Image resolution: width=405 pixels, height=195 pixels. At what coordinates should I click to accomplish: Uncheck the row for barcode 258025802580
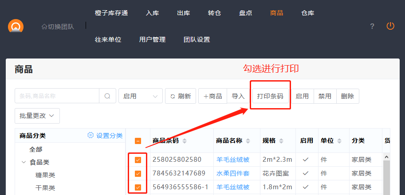(x=138, y=160)
